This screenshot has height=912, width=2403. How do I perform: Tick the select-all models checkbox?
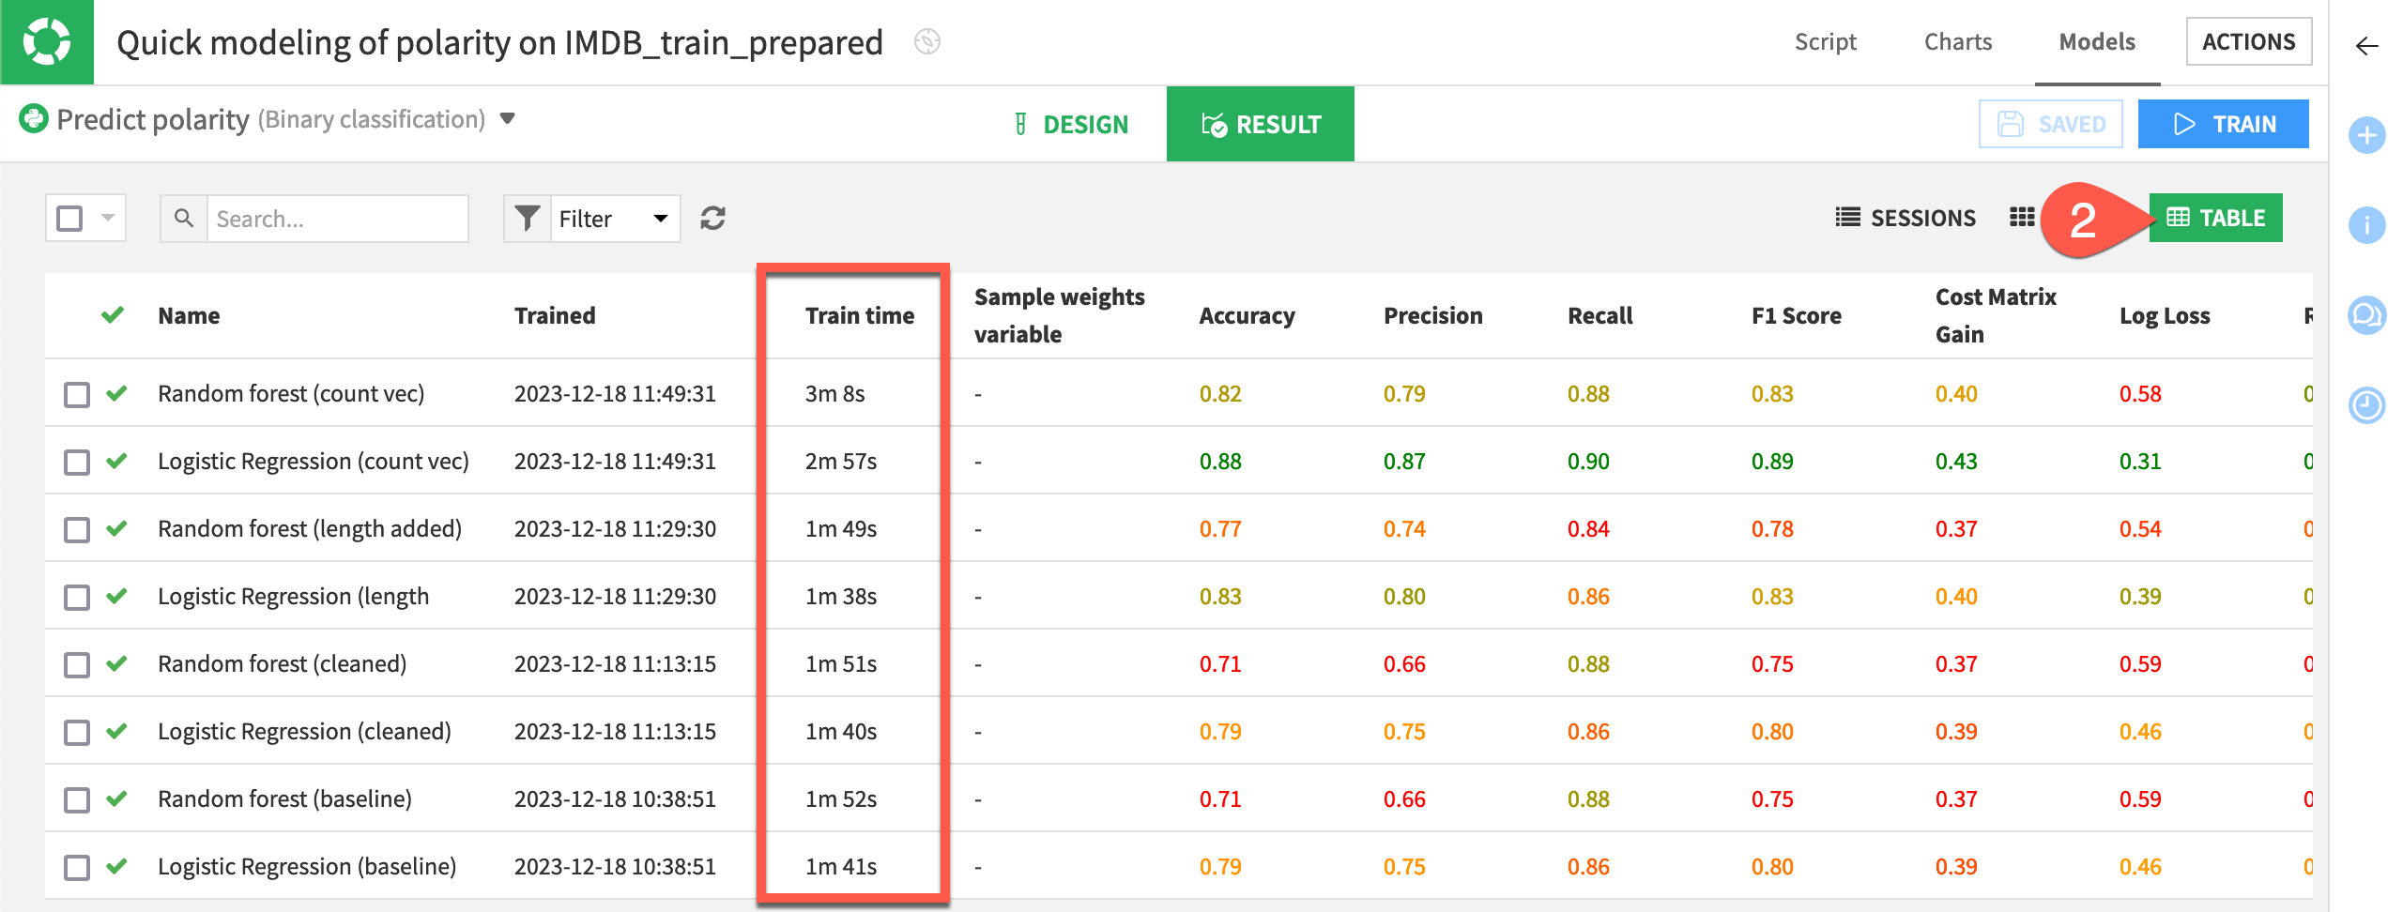click(69, 219)
